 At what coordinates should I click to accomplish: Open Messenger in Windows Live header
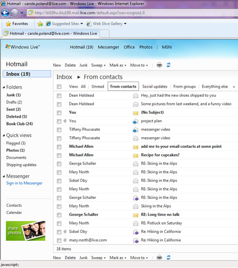pos(108,47)
